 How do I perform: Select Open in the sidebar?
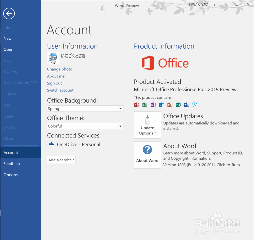pos(21,49)
